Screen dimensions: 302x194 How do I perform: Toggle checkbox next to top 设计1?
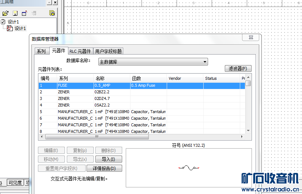3,21
